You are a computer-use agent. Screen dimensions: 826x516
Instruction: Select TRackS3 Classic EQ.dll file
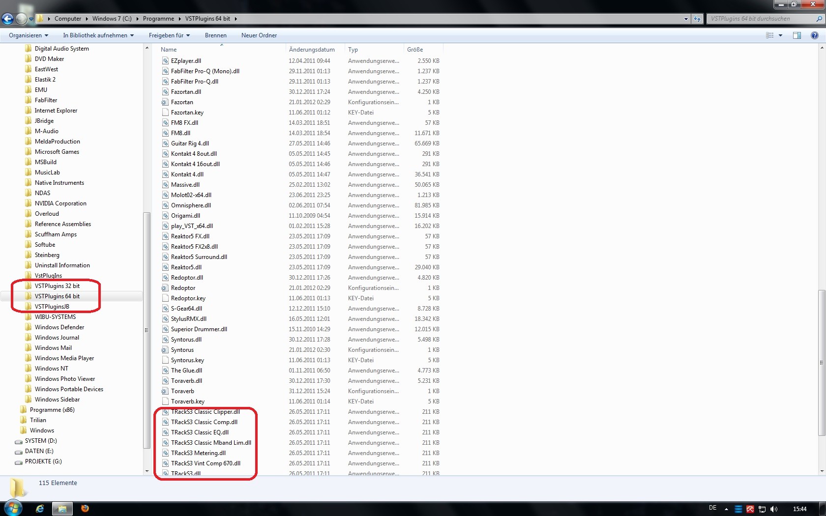point(200,432)
